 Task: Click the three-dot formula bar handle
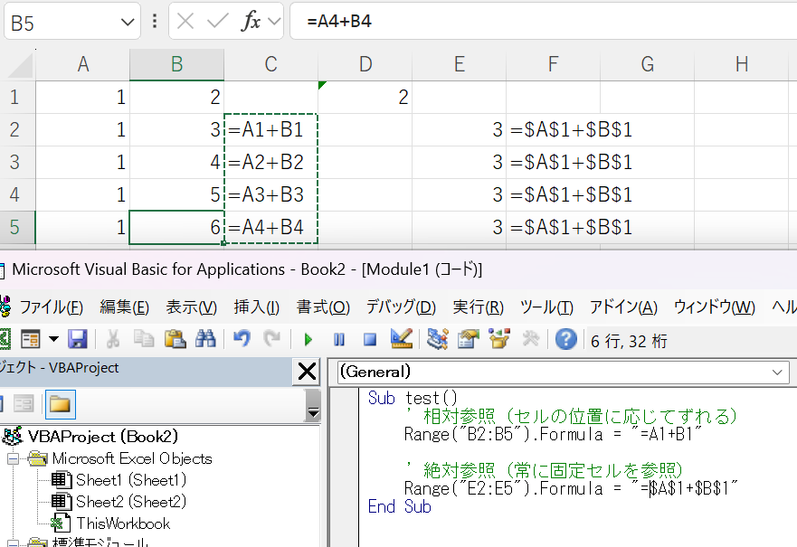pos(155,22)
